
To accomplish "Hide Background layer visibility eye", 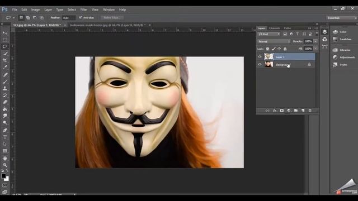I will (260, 65).
